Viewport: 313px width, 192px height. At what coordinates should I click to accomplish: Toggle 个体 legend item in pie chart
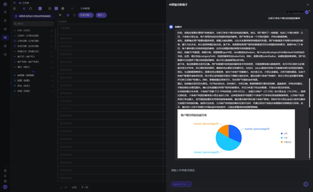(284, 138)
